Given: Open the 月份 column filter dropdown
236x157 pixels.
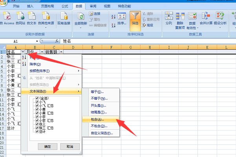Looking at the screenshot, I should pos(42,52).
